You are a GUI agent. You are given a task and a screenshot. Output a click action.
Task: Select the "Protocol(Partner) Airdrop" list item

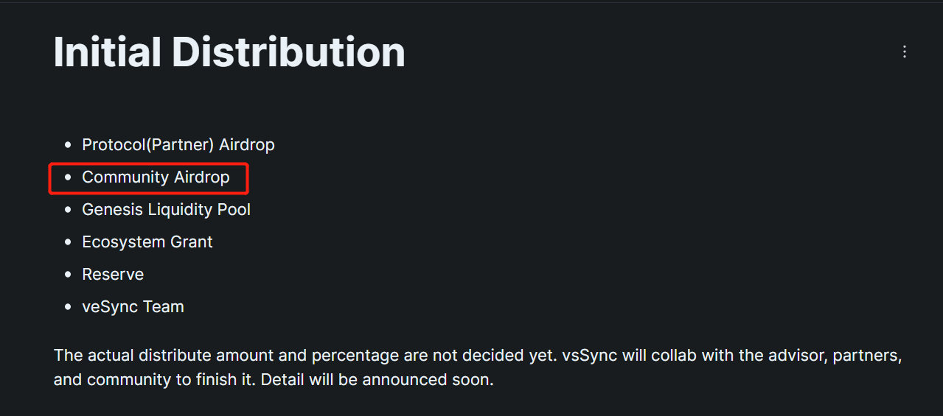coord(178,145)
